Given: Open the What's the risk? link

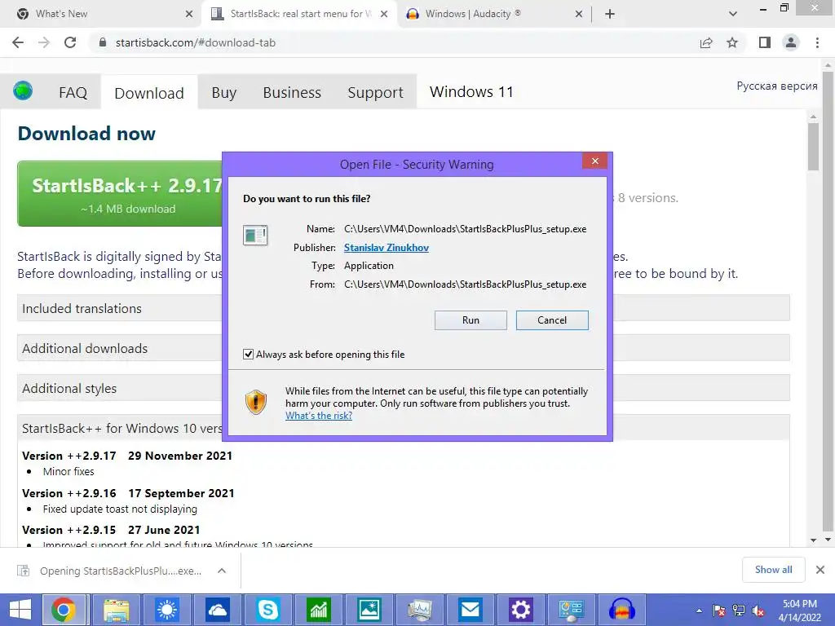Looking at the screenshot, I should (x=319, y=415).
